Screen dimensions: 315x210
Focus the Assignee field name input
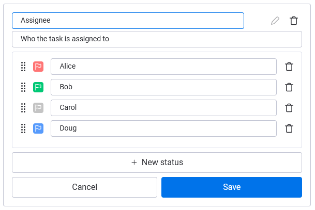click(x=128, y=21)
